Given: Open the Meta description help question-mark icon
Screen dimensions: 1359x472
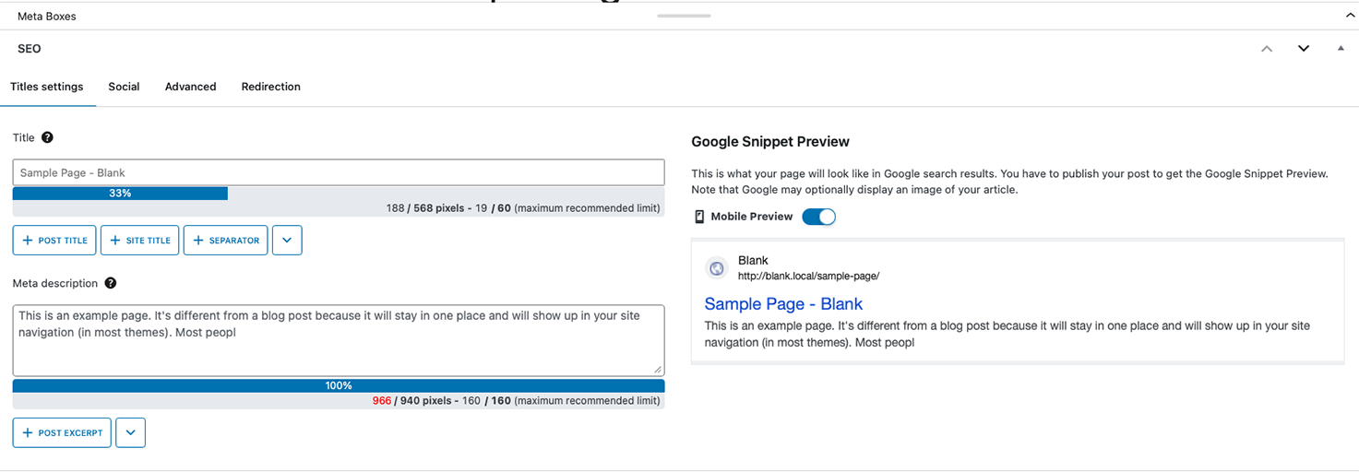Looking at the screenshot, I should (111, 283).
